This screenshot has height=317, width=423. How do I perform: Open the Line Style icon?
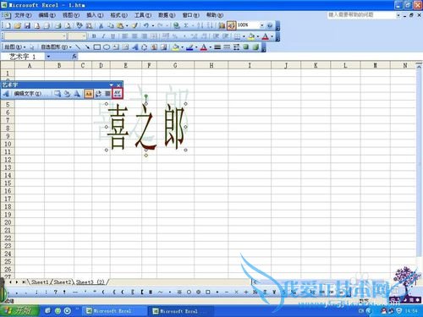coord(217,47)
